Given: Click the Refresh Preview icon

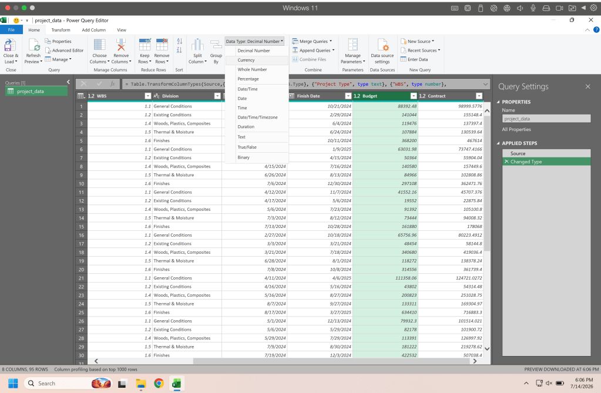Looking at the screenshot, I should [33, 45].
